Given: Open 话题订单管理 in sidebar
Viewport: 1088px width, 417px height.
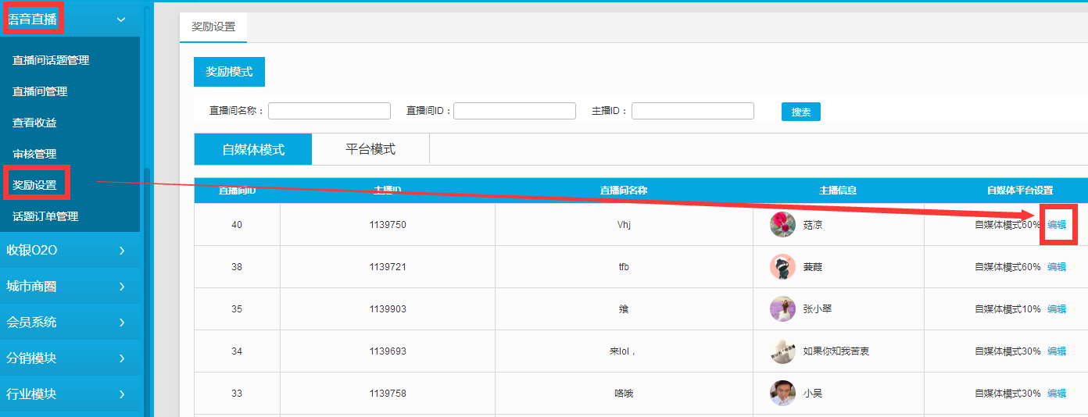Looking at the screenshot, I should click(x=45, y=216).
